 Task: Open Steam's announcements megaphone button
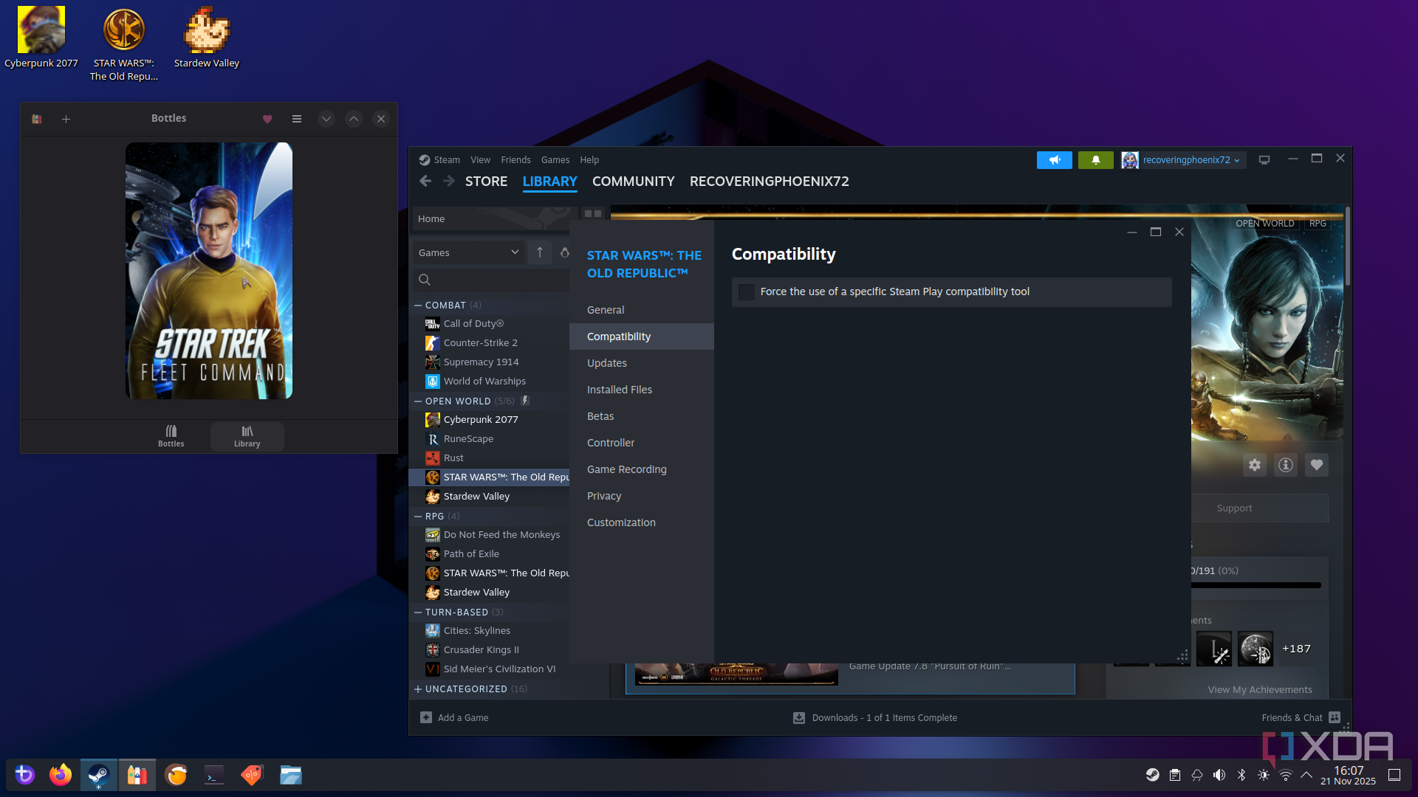(x=1054, y=159)
